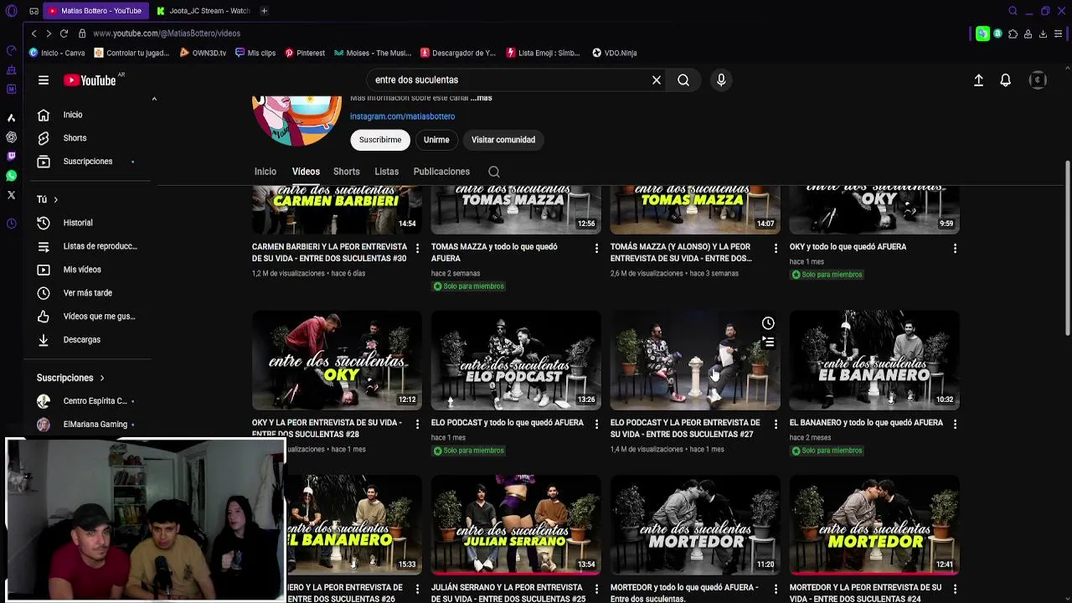Open ChatGPT in the Opera sidebar
The image size is (1072, 603).
(11, 137)
